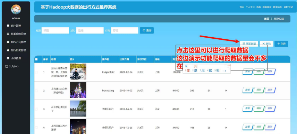Click 编辑 for row 1
The width and height of the screenshot is (297, 134).
click(259, 71)
